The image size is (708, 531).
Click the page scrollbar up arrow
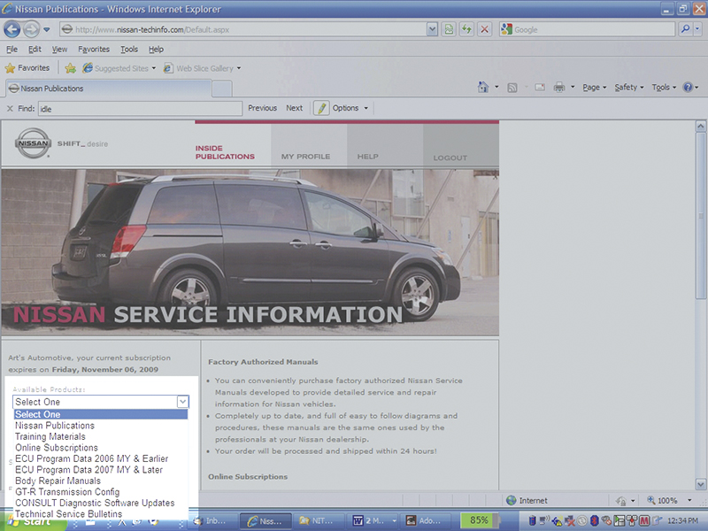(x=700, y=126)
